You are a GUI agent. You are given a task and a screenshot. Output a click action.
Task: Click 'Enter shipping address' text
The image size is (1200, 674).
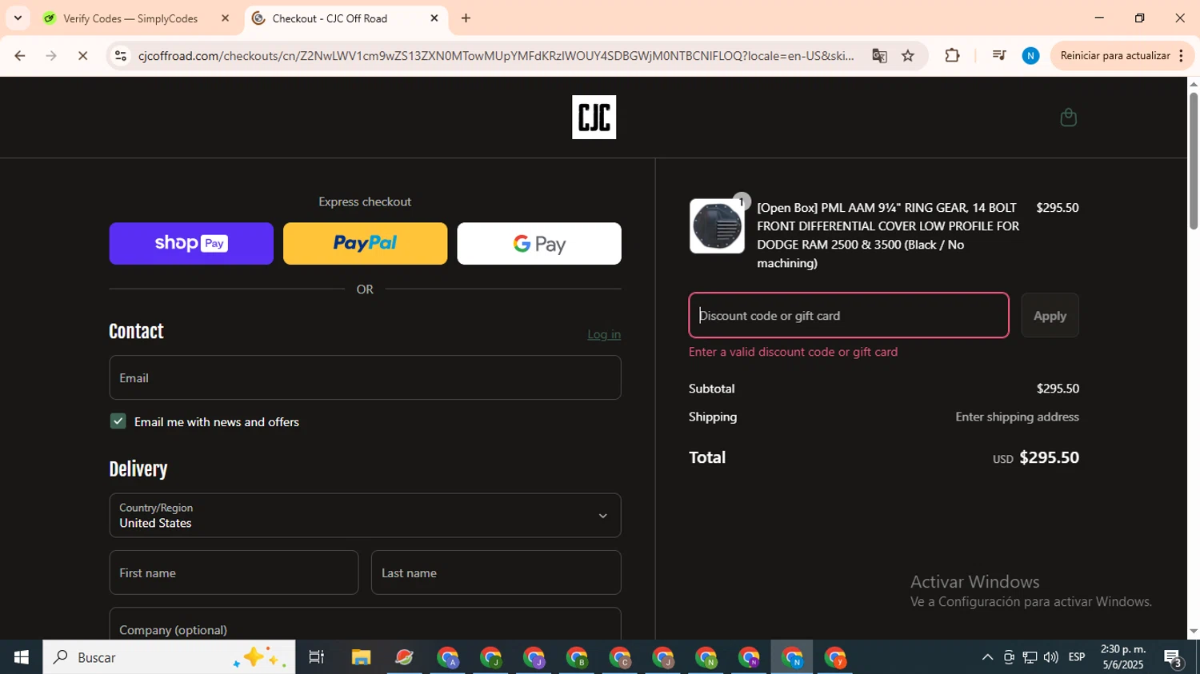(x=1017, y=417)
